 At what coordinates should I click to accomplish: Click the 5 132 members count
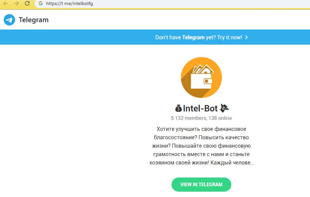click(188, 118)
